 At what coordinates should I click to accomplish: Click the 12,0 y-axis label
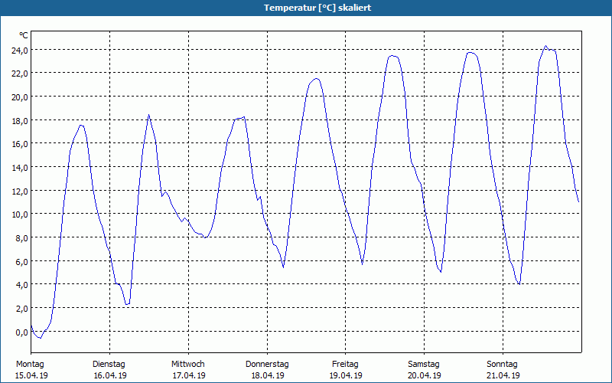[20, 191]
